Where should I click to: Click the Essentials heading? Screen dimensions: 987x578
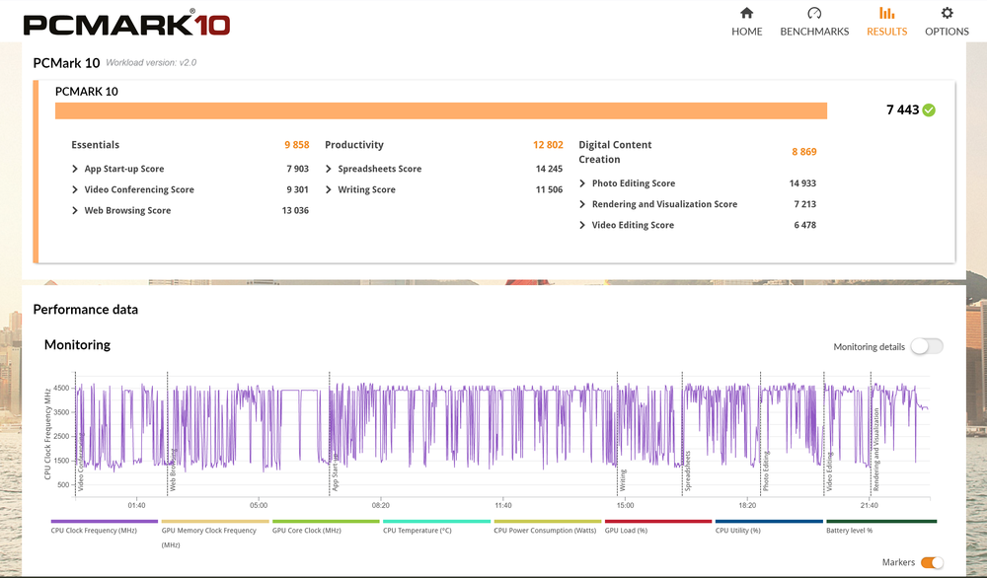pyautogui.click(x=95, y=145)
